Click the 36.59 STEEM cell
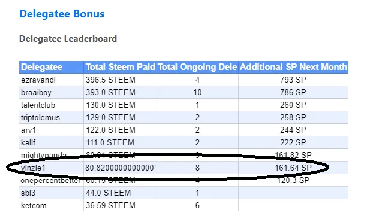The height and width of the screenshot is (219, 391). (x=120, y=205)
